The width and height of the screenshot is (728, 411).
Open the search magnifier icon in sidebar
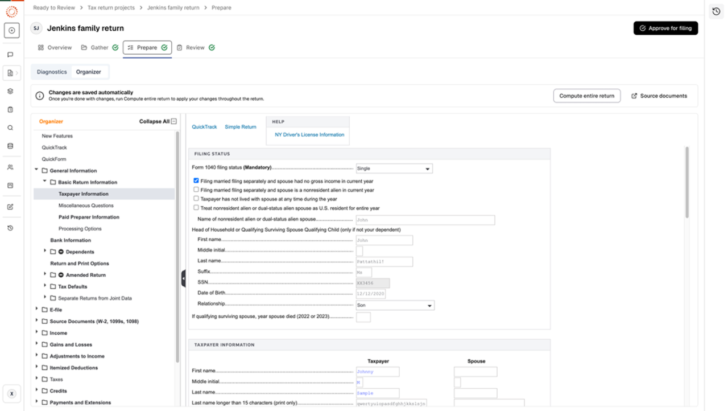pyautogui.click(x=10, y=128)
